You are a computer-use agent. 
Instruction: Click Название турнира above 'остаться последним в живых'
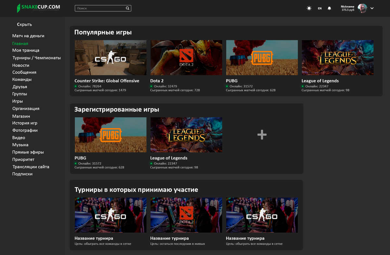click(x=170, y=238)
